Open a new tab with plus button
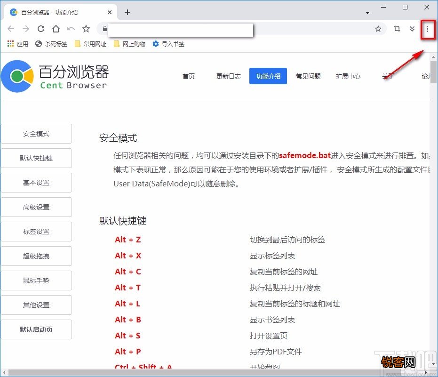438x377 pixels. click(127, 12)
